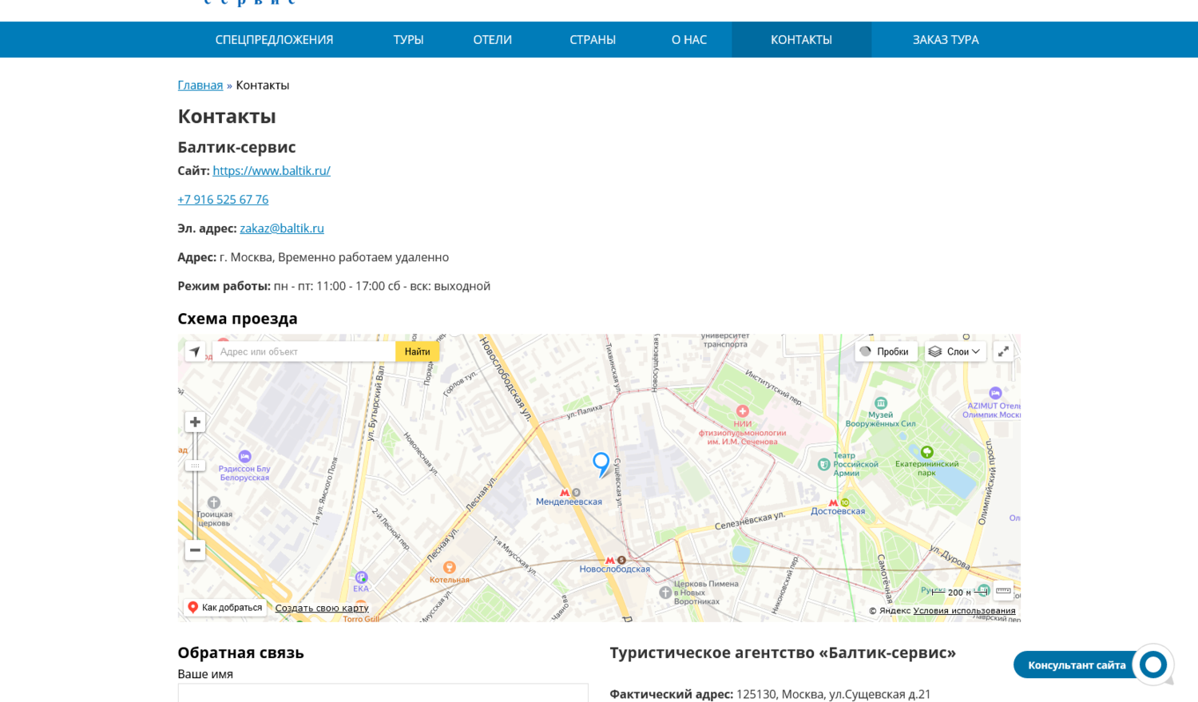Zoom out the map with minus button

point(195,550)
